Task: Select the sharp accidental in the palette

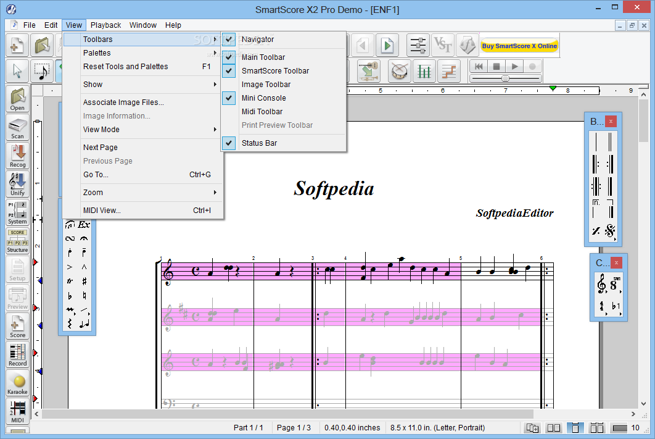Action: tap(84, 282)
